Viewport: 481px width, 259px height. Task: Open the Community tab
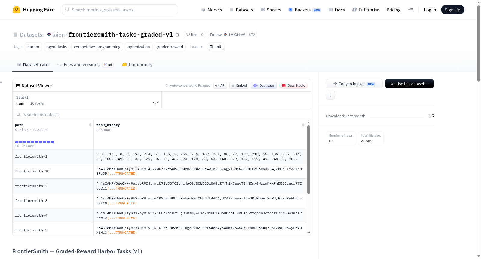coord(137,65)
